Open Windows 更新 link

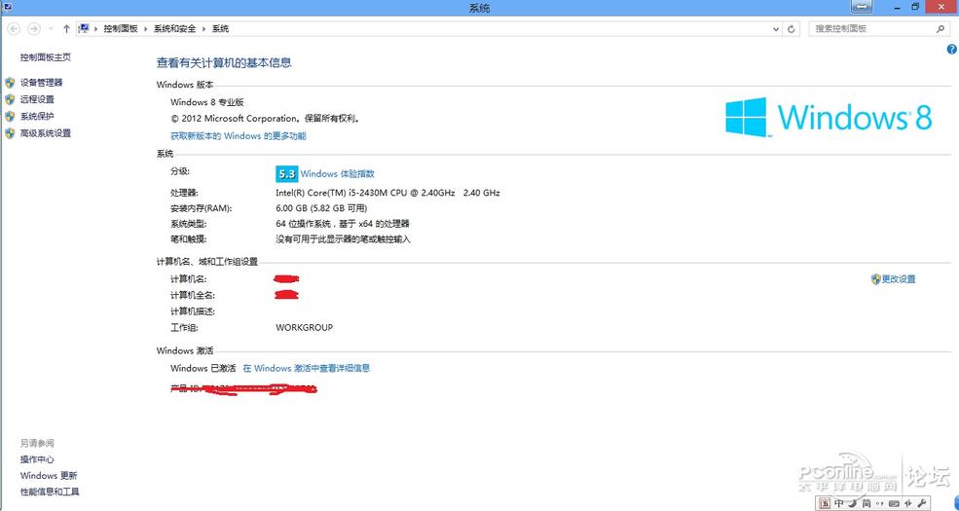pos(49,476)
